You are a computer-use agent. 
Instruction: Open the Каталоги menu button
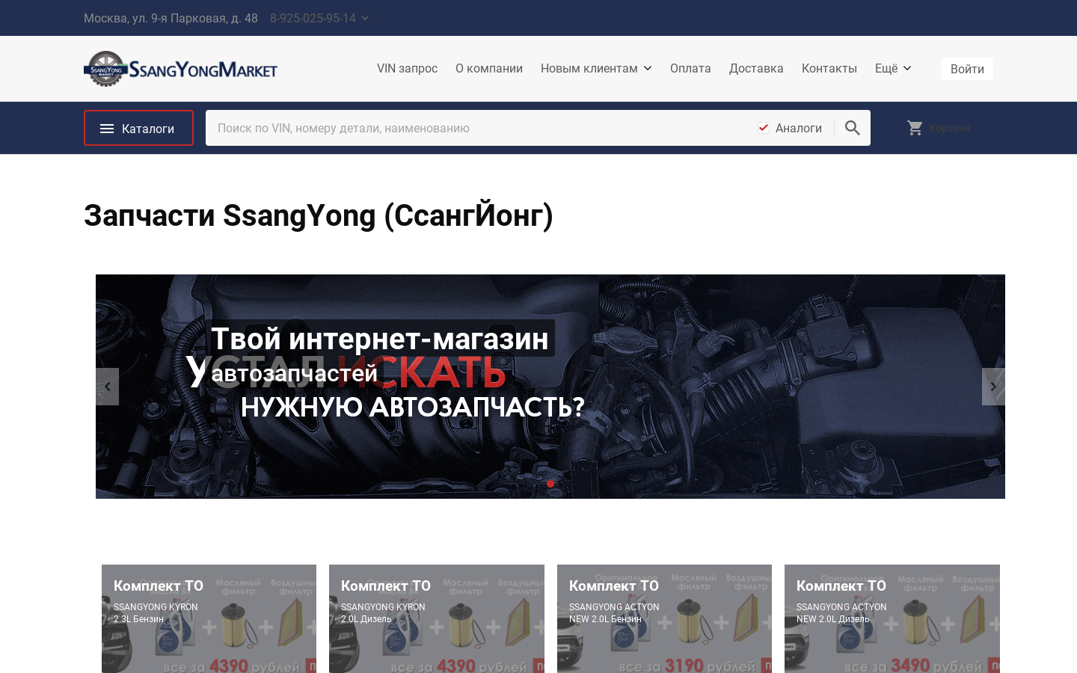(x=138, y=128)
